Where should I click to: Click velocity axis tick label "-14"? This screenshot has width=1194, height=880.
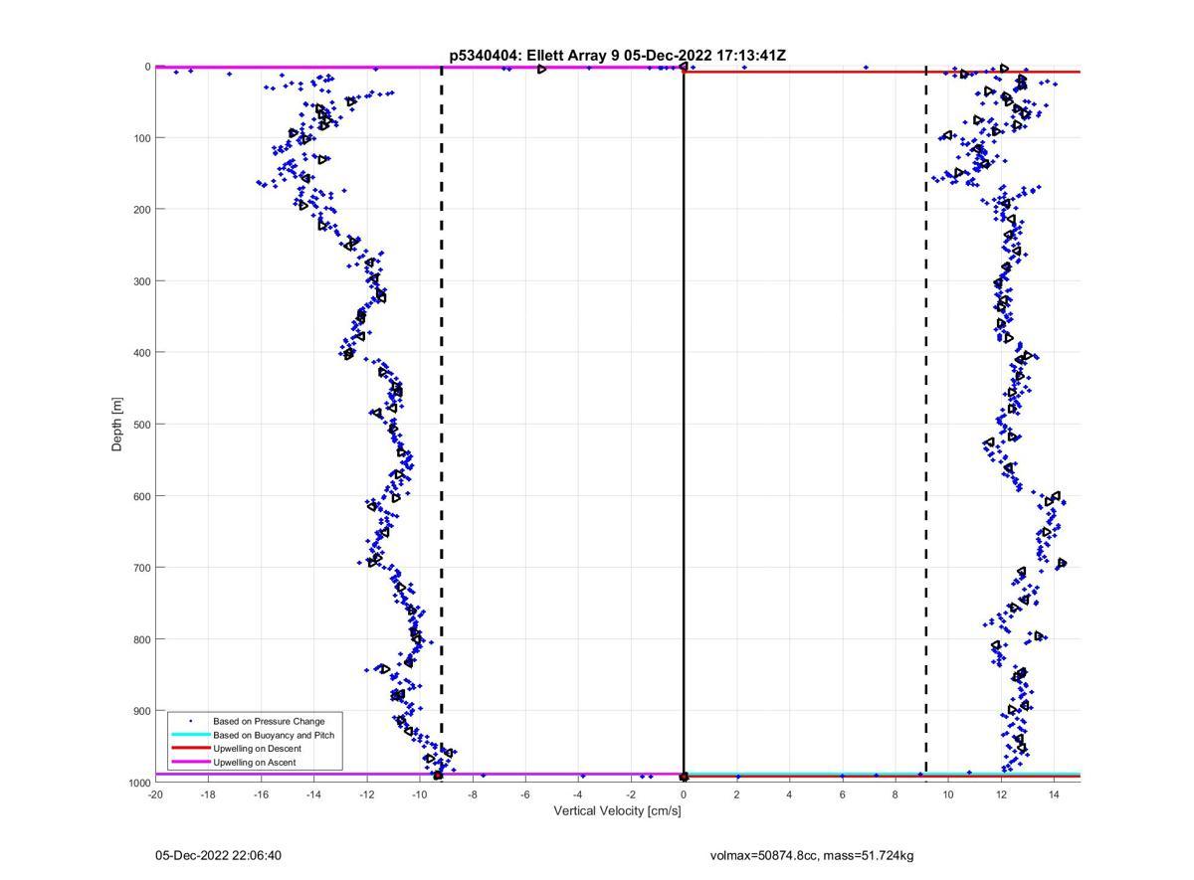pyautogui.click(x=313, y=794)
